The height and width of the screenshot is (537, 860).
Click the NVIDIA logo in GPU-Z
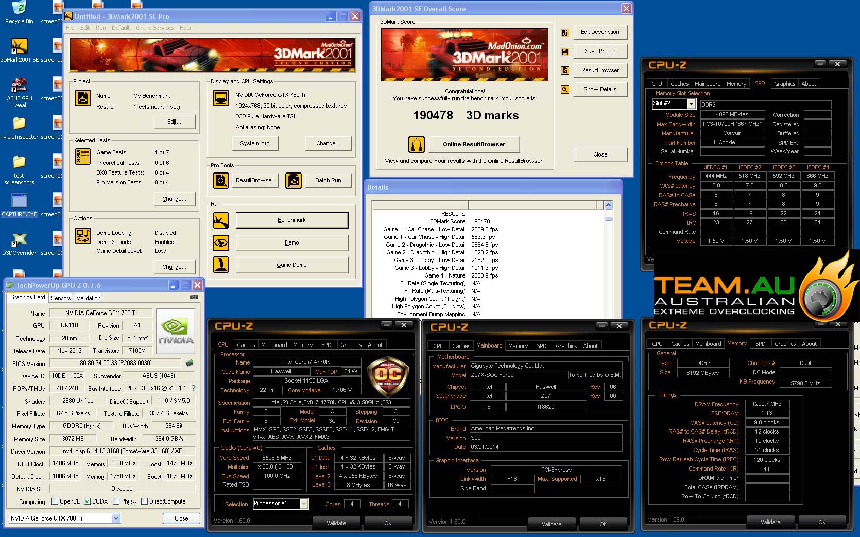pos(176,331)
